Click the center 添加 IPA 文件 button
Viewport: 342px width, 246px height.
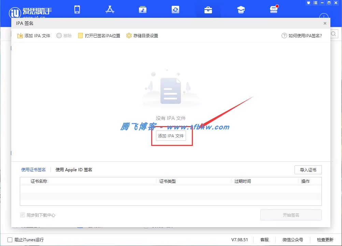coord(171,136)
